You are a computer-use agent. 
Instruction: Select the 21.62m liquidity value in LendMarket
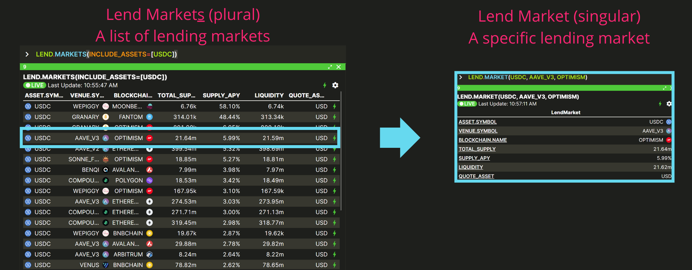click(662, 167)
